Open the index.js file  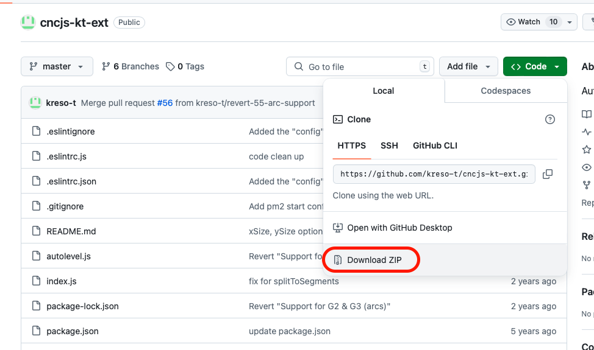(62, 281)
